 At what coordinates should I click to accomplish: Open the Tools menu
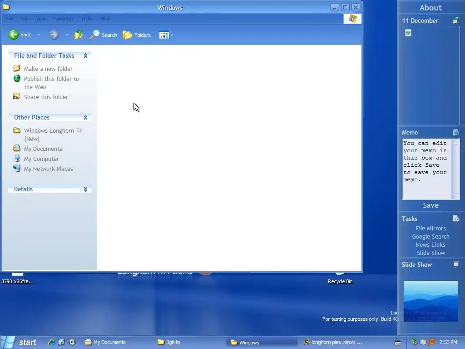pyautogui.click(x=87, y=19)
